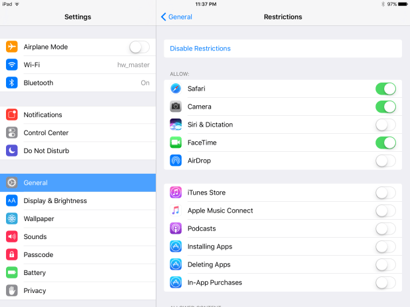Viewport: 410px width, 307px height.
Task: Tap the Podcasts icon
Action: point(176,228)
